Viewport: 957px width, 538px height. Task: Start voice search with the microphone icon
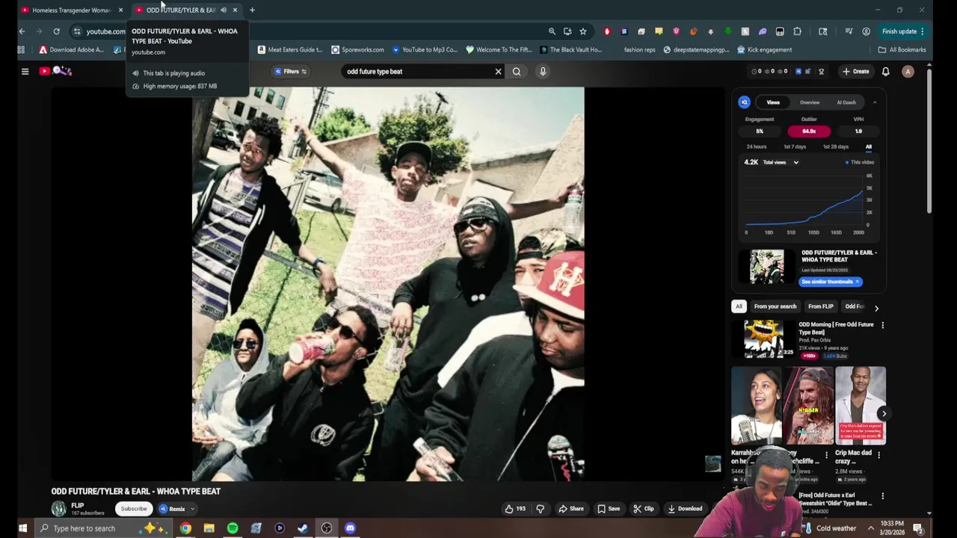point(543,72)
